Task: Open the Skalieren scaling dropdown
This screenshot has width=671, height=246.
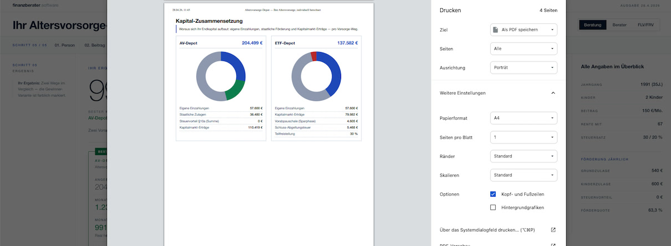Action: pos(523,175)
